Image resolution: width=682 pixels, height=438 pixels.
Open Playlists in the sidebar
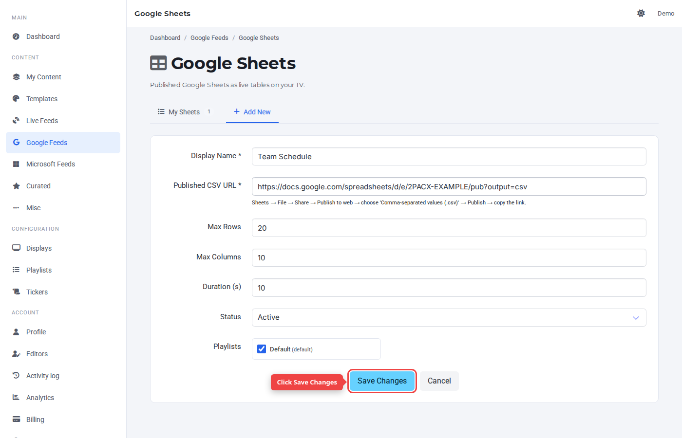[63, 270]
